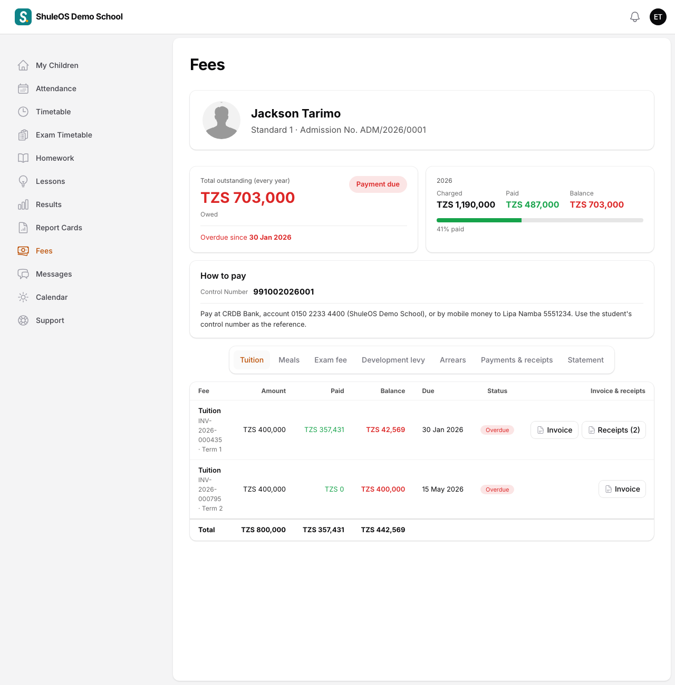This screenshot has height=685, width=675.
Task: Click the Overdue status for Term 1
Action: tap(497, 430)
